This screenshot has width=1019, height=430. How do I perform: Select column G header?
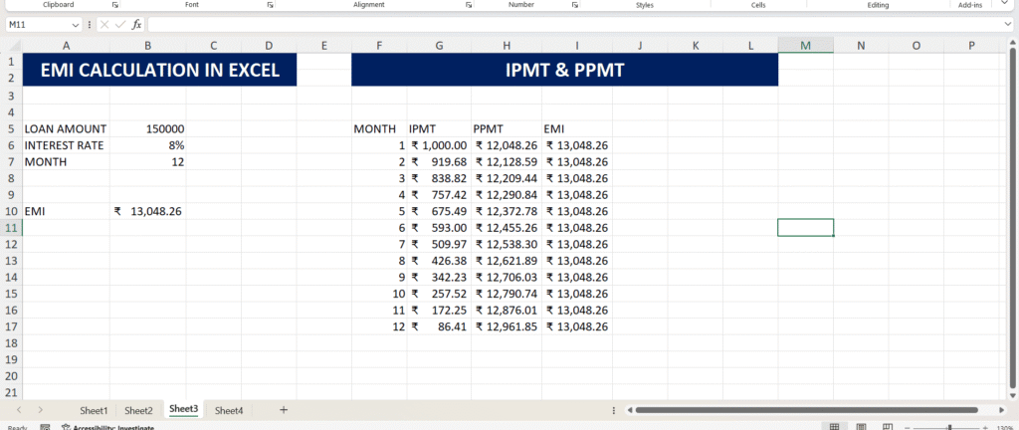[439, 46]
